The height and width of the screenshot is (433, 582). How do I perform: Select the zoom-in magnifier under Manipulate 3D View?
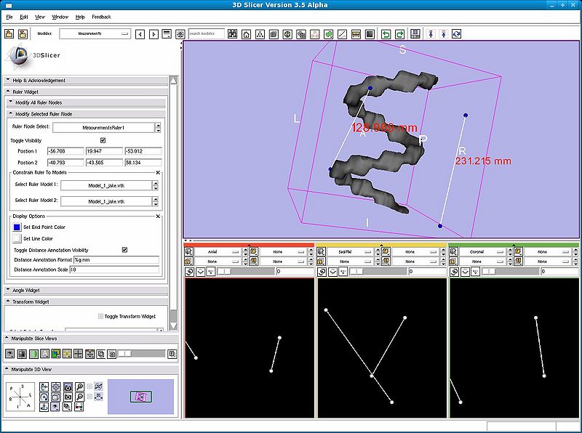tap(80, 387)
